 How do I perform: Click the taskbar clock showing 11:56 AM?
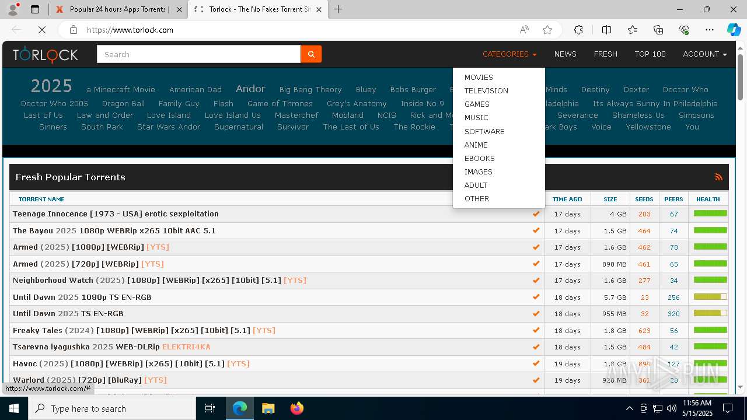tap(697, 408)
